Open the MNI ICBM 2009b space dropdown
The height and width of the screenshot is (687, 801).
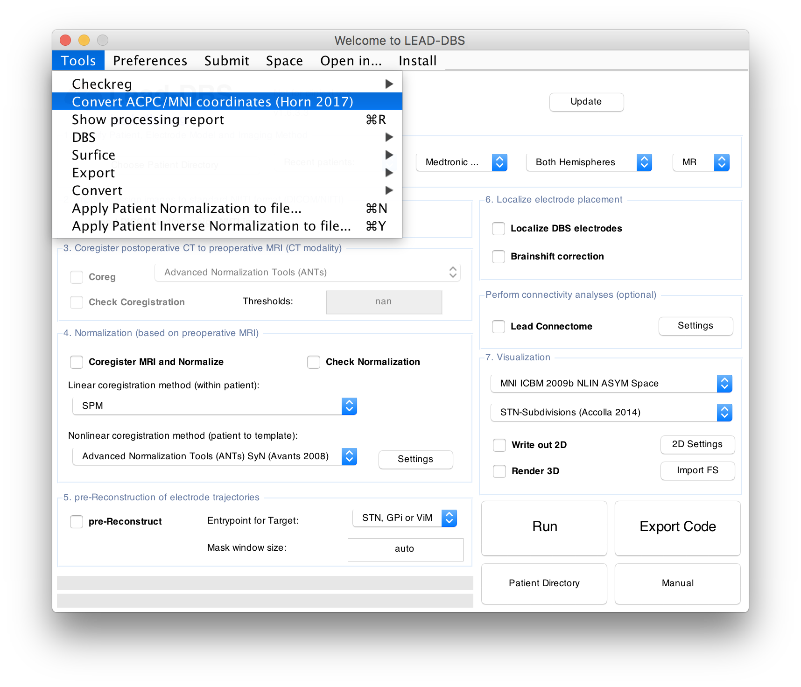611,384
